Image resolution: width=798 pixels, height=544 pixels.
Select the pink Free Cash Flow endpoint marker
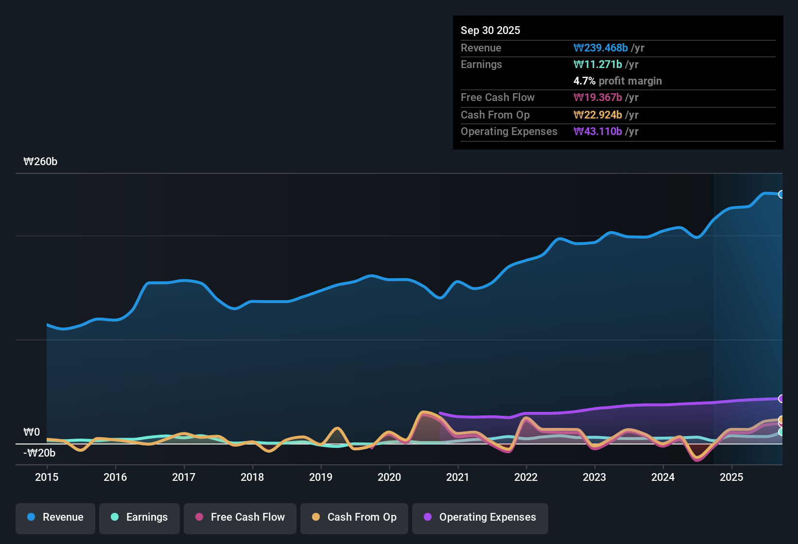point(781,424)
